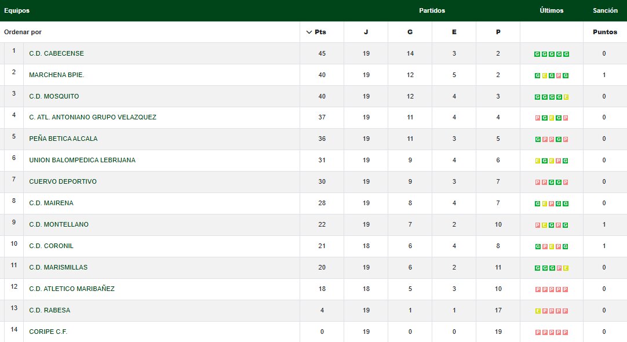
Task: Click position number 1 cell
Action: click(14, 50)
